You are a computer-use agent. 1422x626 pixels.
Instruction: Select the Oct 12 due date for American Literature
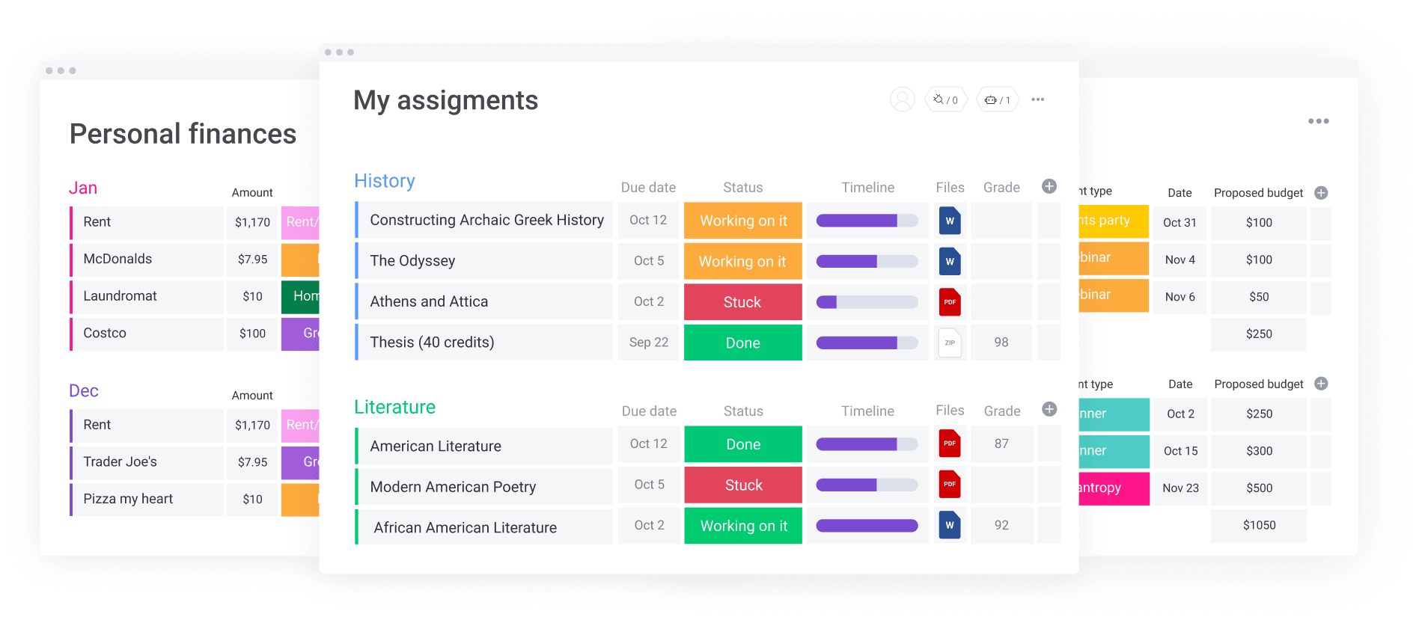(x=649, y=444)
